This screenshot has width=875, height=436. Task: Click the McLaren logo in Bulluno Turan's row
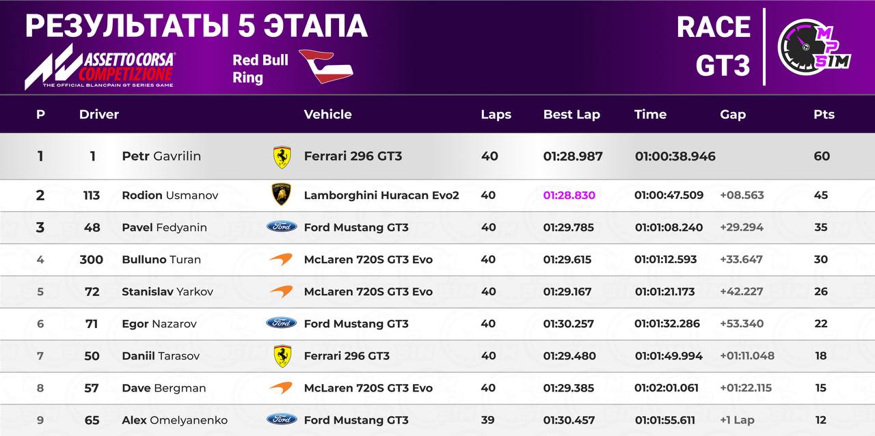[281, 260]
